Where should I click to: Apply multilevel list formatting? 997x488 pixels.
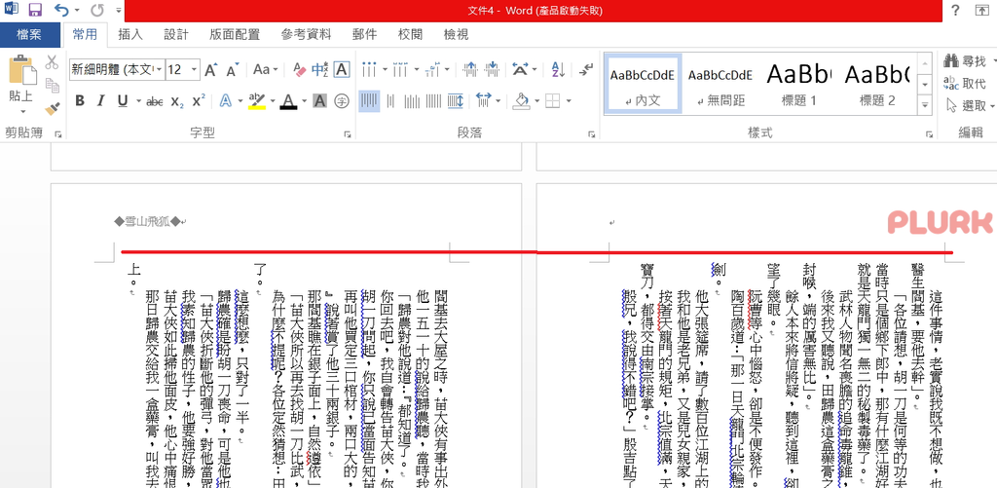432,69
